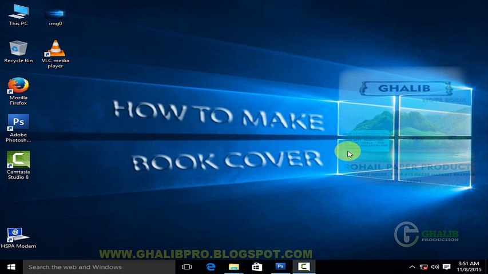Show hidden system tray icons

coord(412,267)
